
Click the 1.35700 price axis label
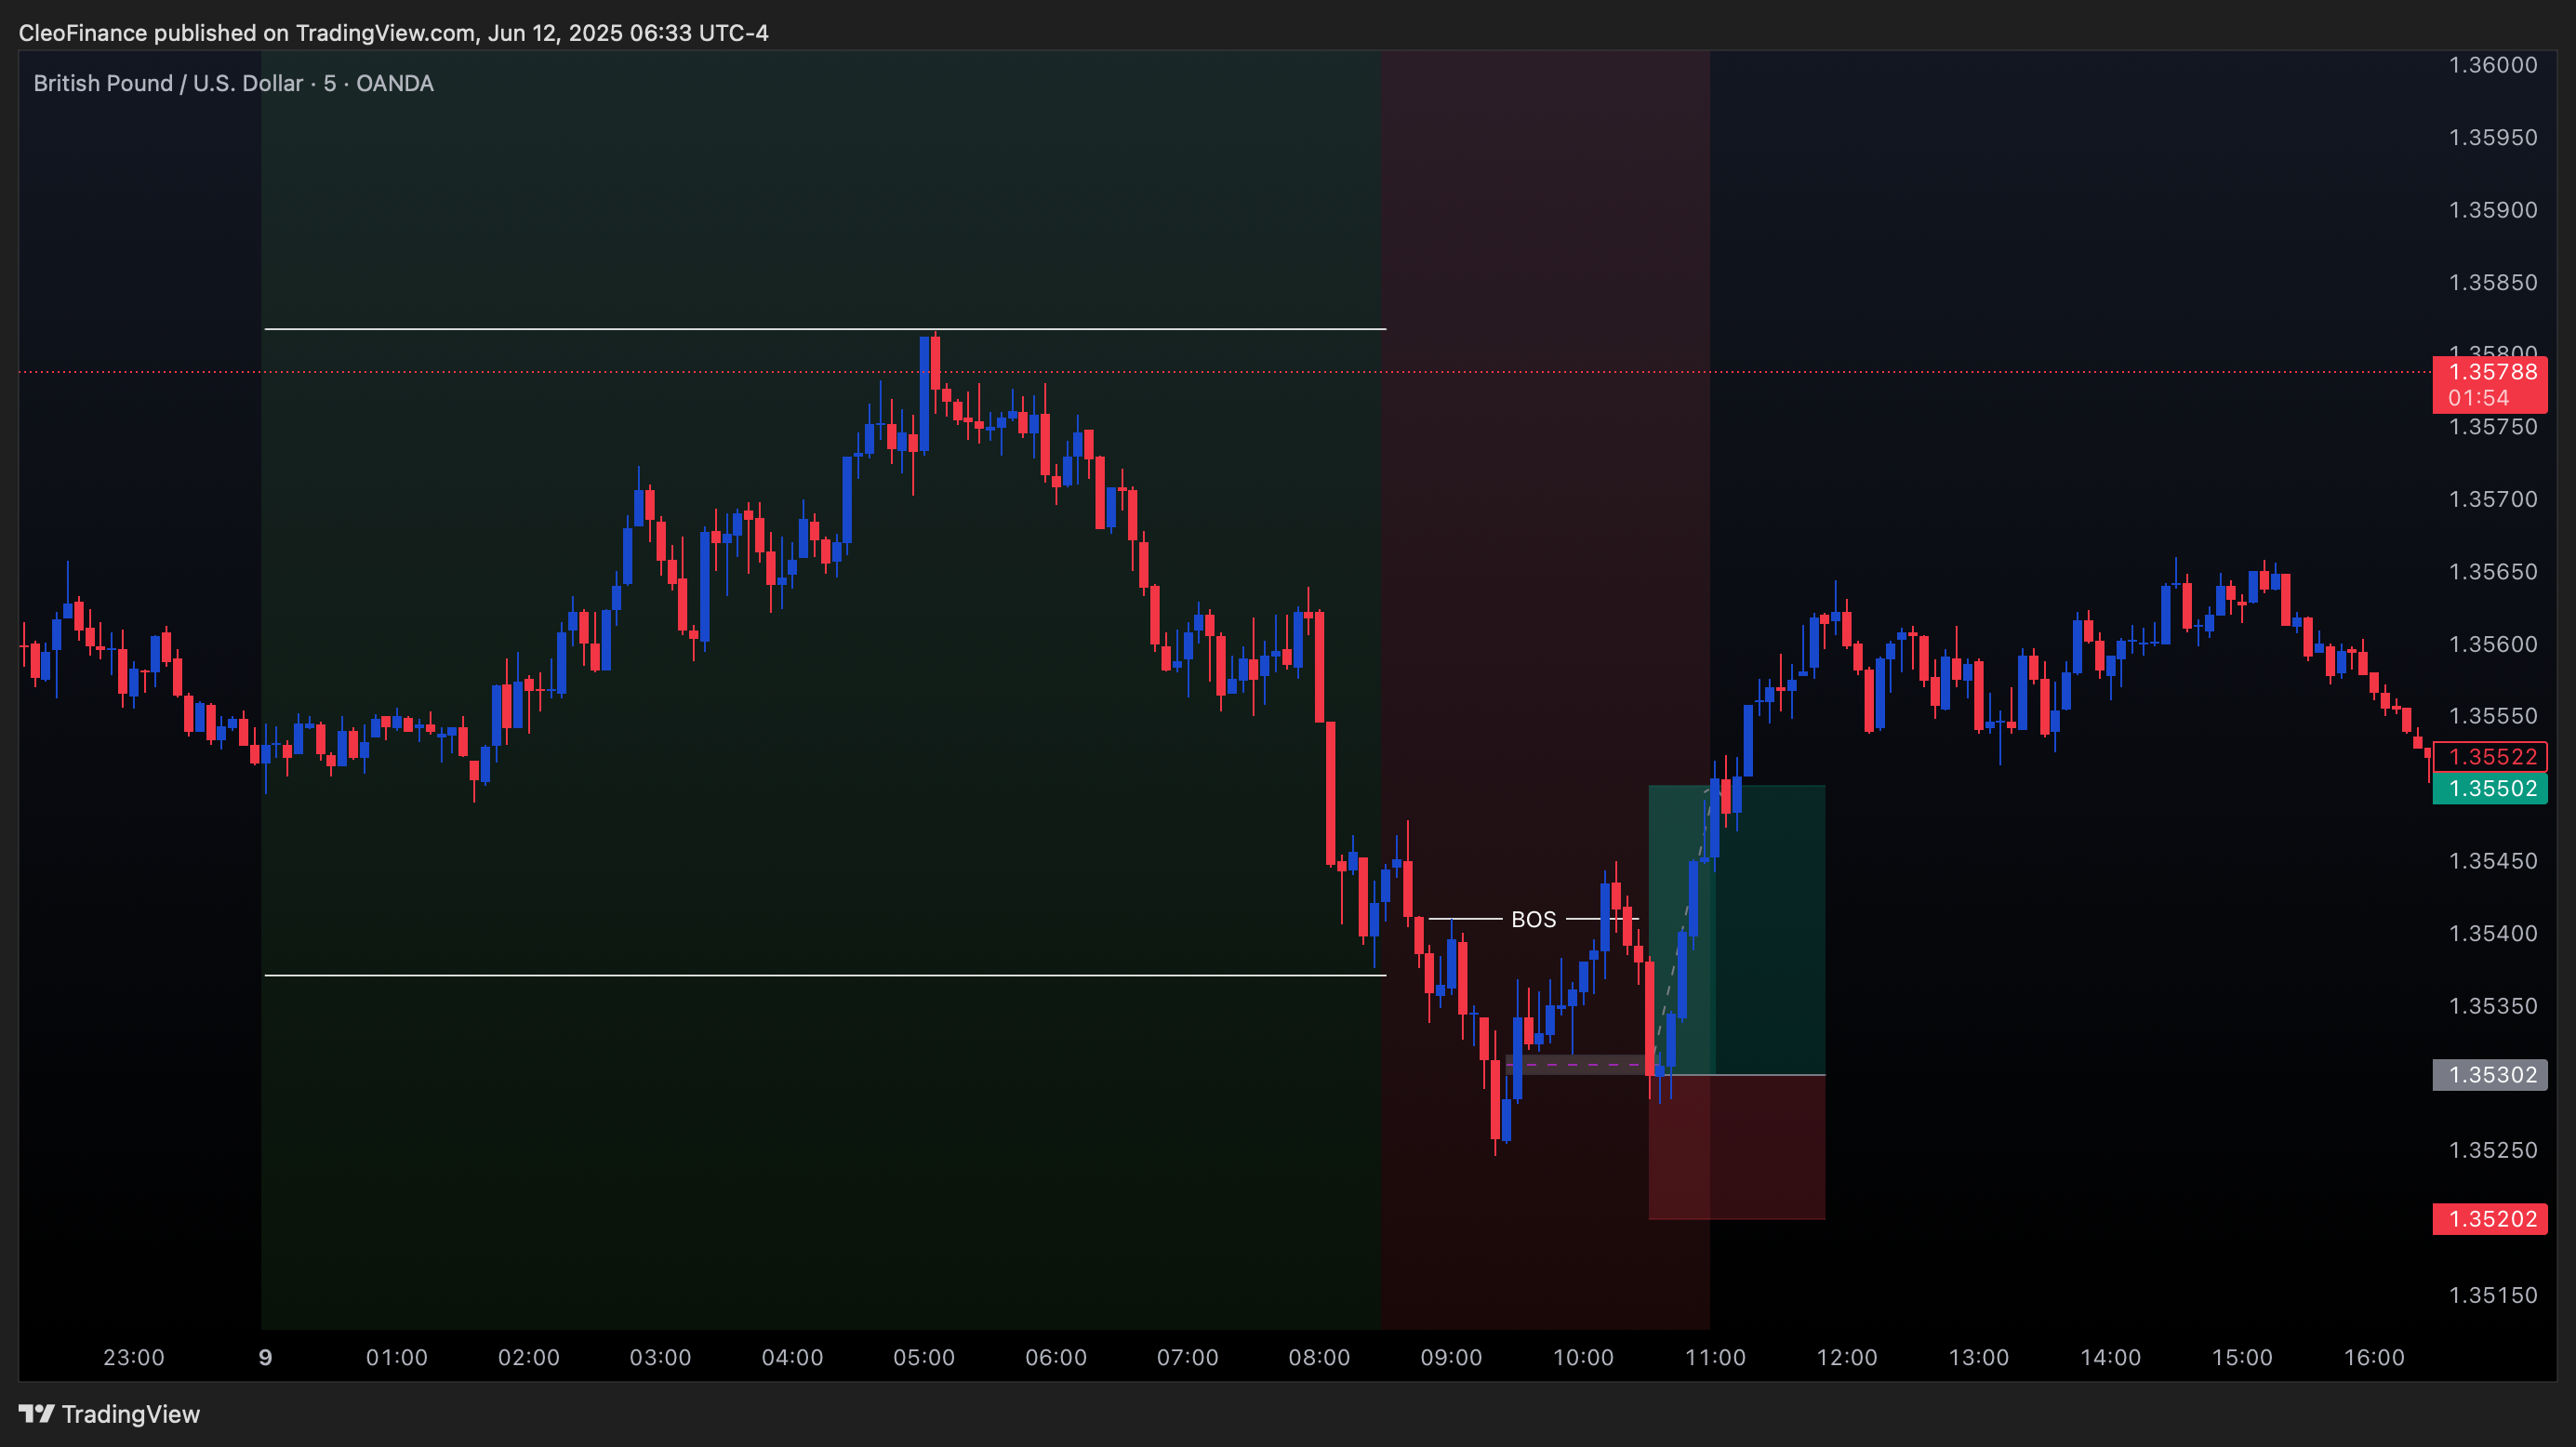pos(2492,499)
